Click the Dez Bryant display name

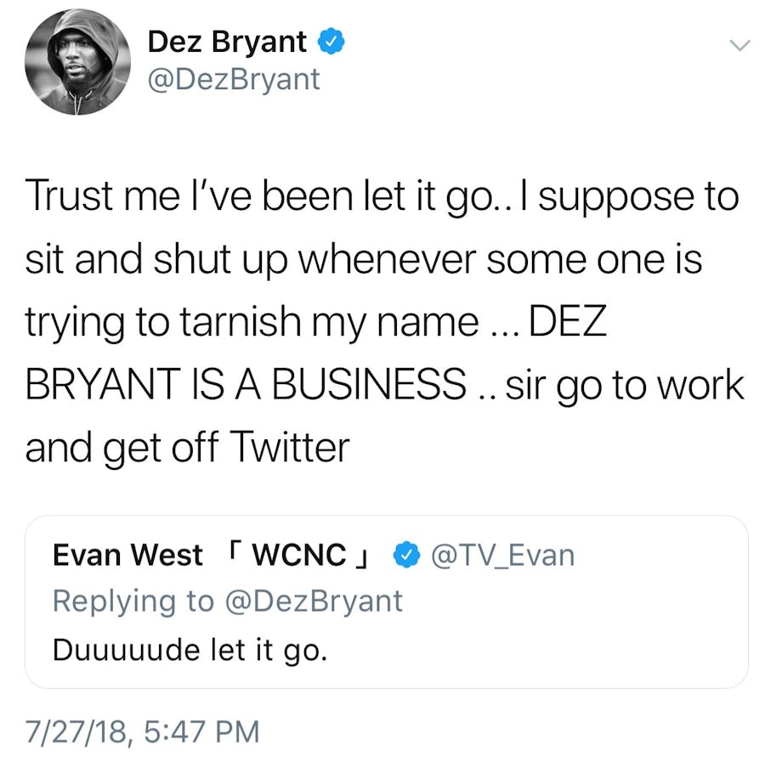click(x=228, y=41)
